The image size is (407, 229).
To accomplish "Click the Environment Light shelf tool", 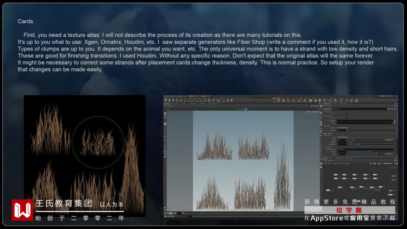I will (x=311, y=100).
